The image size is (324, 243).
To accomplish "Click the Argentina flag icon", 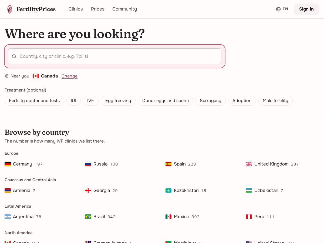I will click(x=8, y=217).
